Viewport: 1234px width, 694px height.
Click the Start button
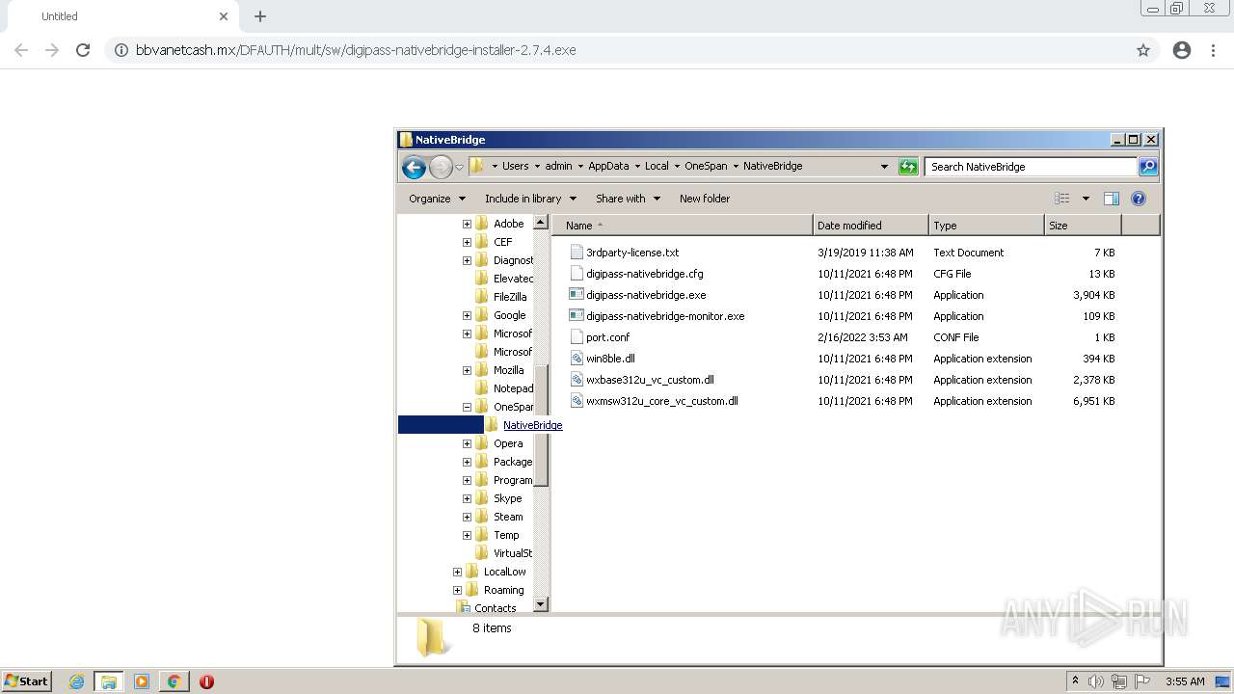tap(27, 681)
